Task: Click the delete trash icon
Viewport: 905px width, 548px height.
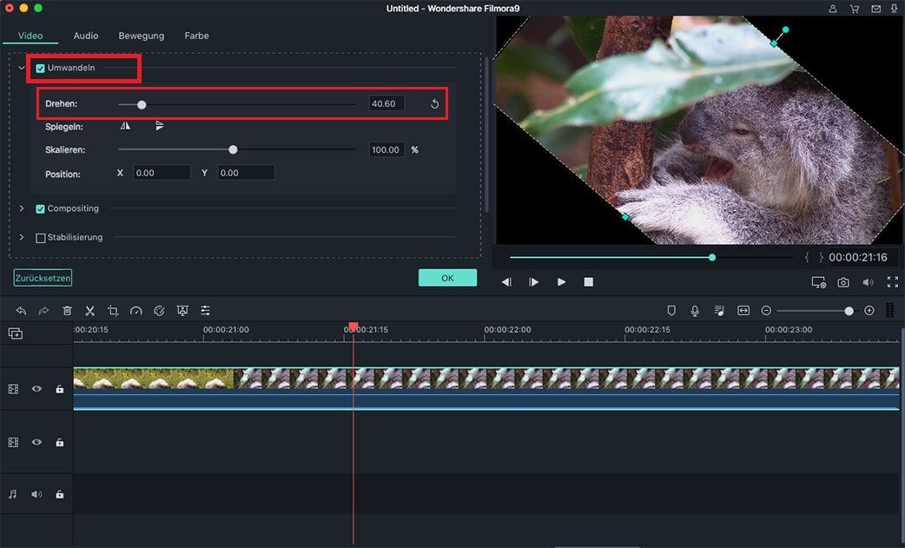Action: [x=67, y=311]
